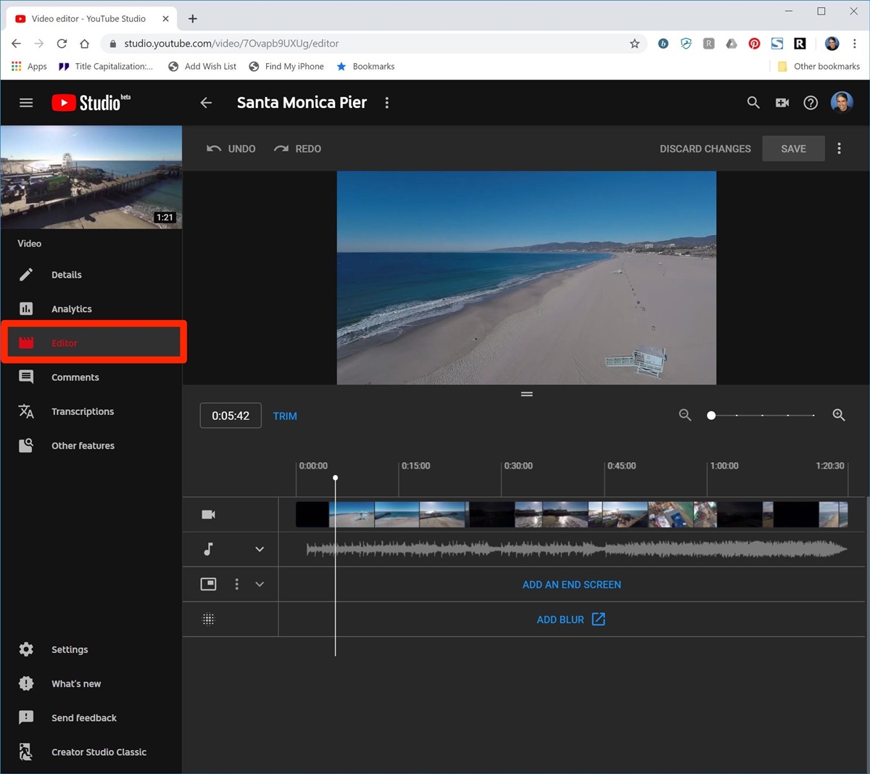Click the create video camera icon

click(782, 103)
